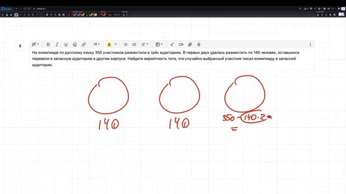Open the search magnifier icon
Image resolution: width=346 pixels, height=194 pixels.
point(300,9)
